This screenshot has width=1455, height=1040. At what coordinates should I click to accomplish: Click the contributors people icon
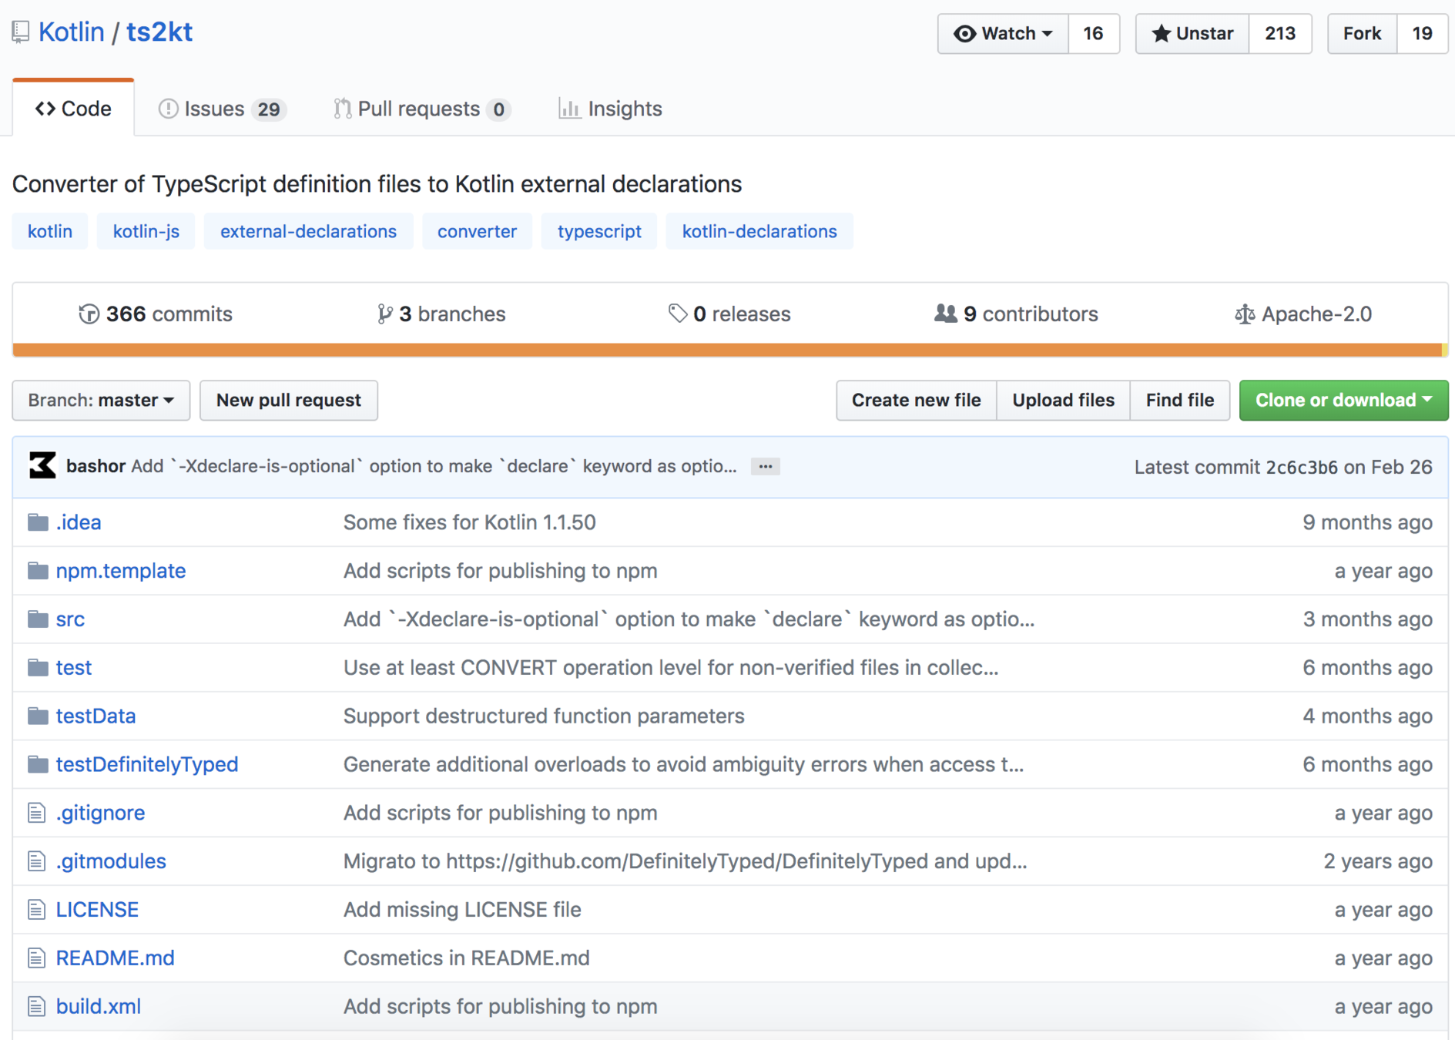pos(945,314)
